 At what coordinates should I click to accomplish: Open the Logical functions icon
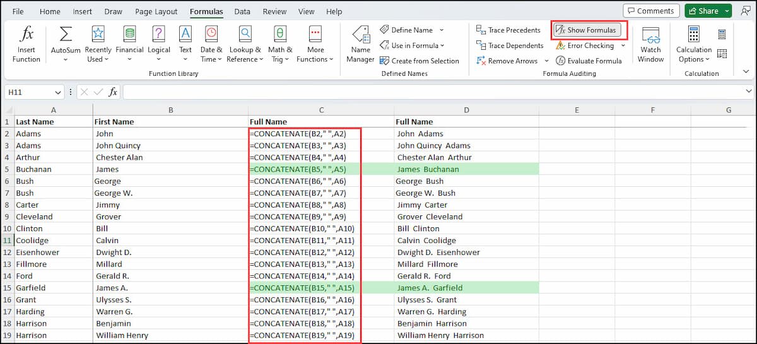point(159,34)
